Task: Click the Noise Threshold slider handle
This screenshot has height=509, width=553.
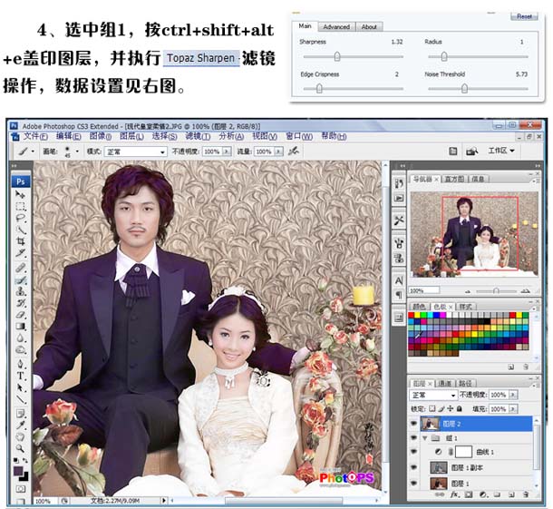Action: [x=464, y=88]
